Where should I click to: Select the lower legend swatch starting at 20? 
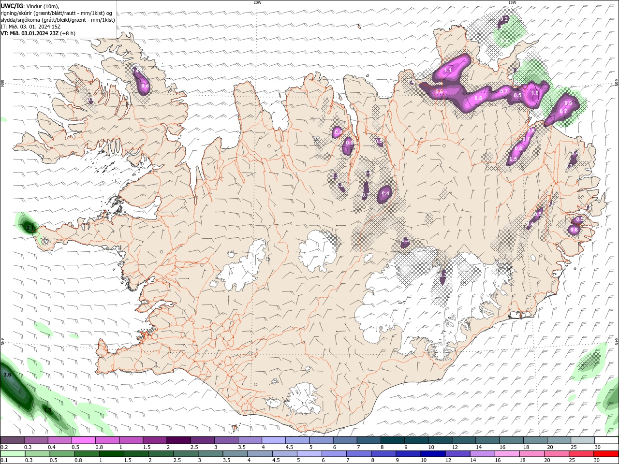pyautogui.click(x=556, y=454)
